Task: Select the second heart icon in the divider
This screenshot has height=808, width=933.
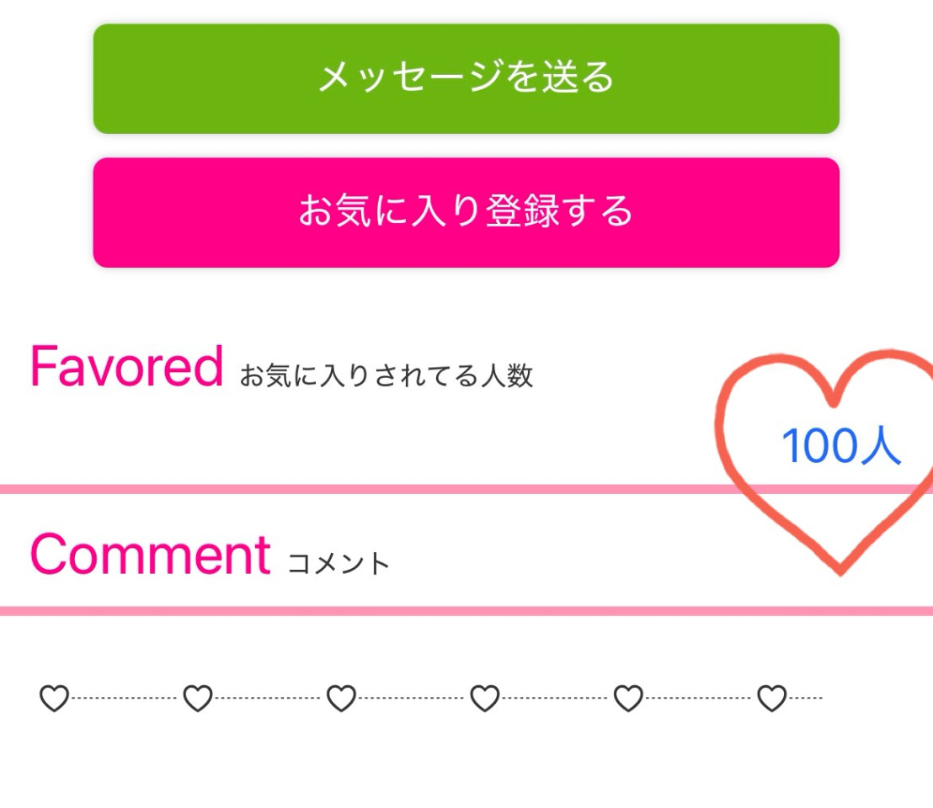Action: (198, 698)
